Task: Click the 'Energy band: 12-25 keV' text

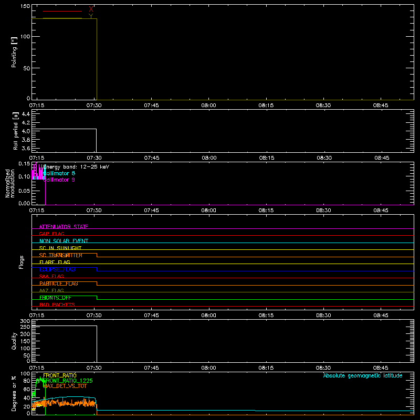Action: [x=76, y=167]
